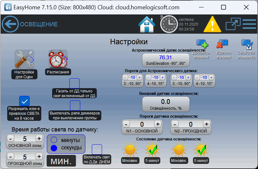258x169 pixels.
Task: Decrease ПРОХОДНОЙ зоны time with minus
Action: coord(11,156)
